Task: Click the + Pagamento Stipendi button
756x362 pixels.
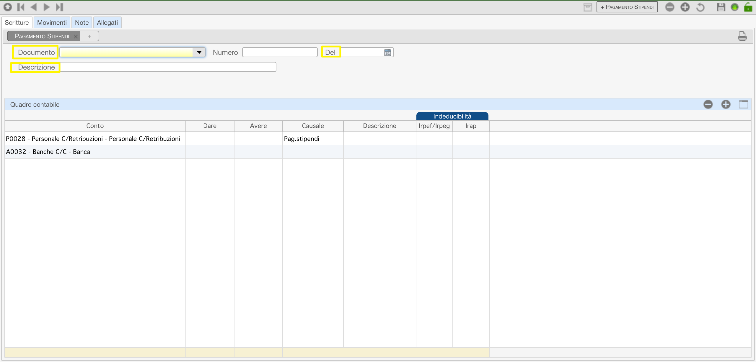Action: pos(627,7)
